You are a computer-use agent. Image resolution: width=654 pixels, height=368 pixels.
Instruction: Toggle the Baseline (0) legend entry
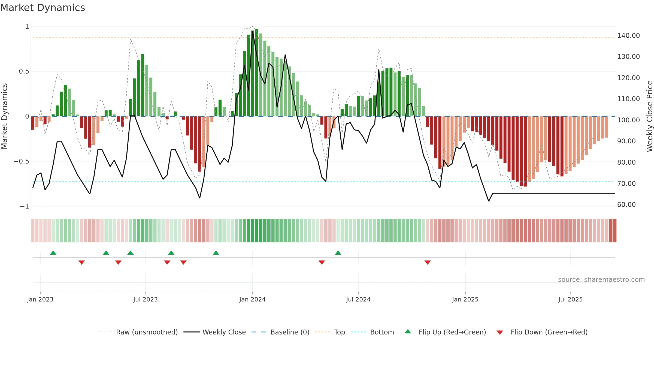pos(280,332)
